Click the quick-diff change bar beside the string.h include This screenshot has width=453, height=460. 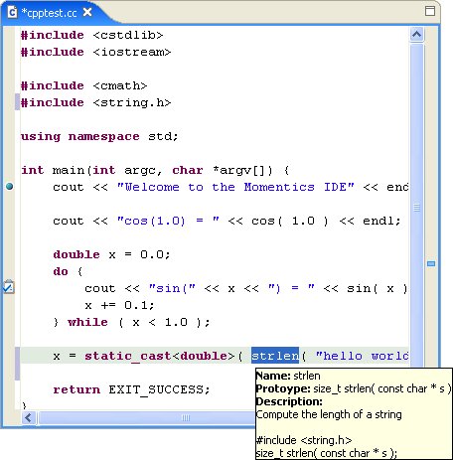click(17, 102)
